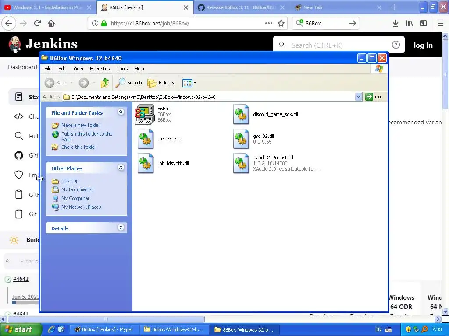Click the browser home icon
This screenshot has width=449, height=336.
51,23
